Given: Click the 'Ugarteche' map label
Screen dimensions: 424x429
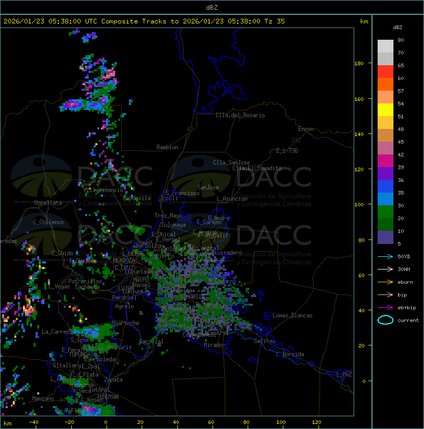Looking at the screenshot, I should 126,323.
